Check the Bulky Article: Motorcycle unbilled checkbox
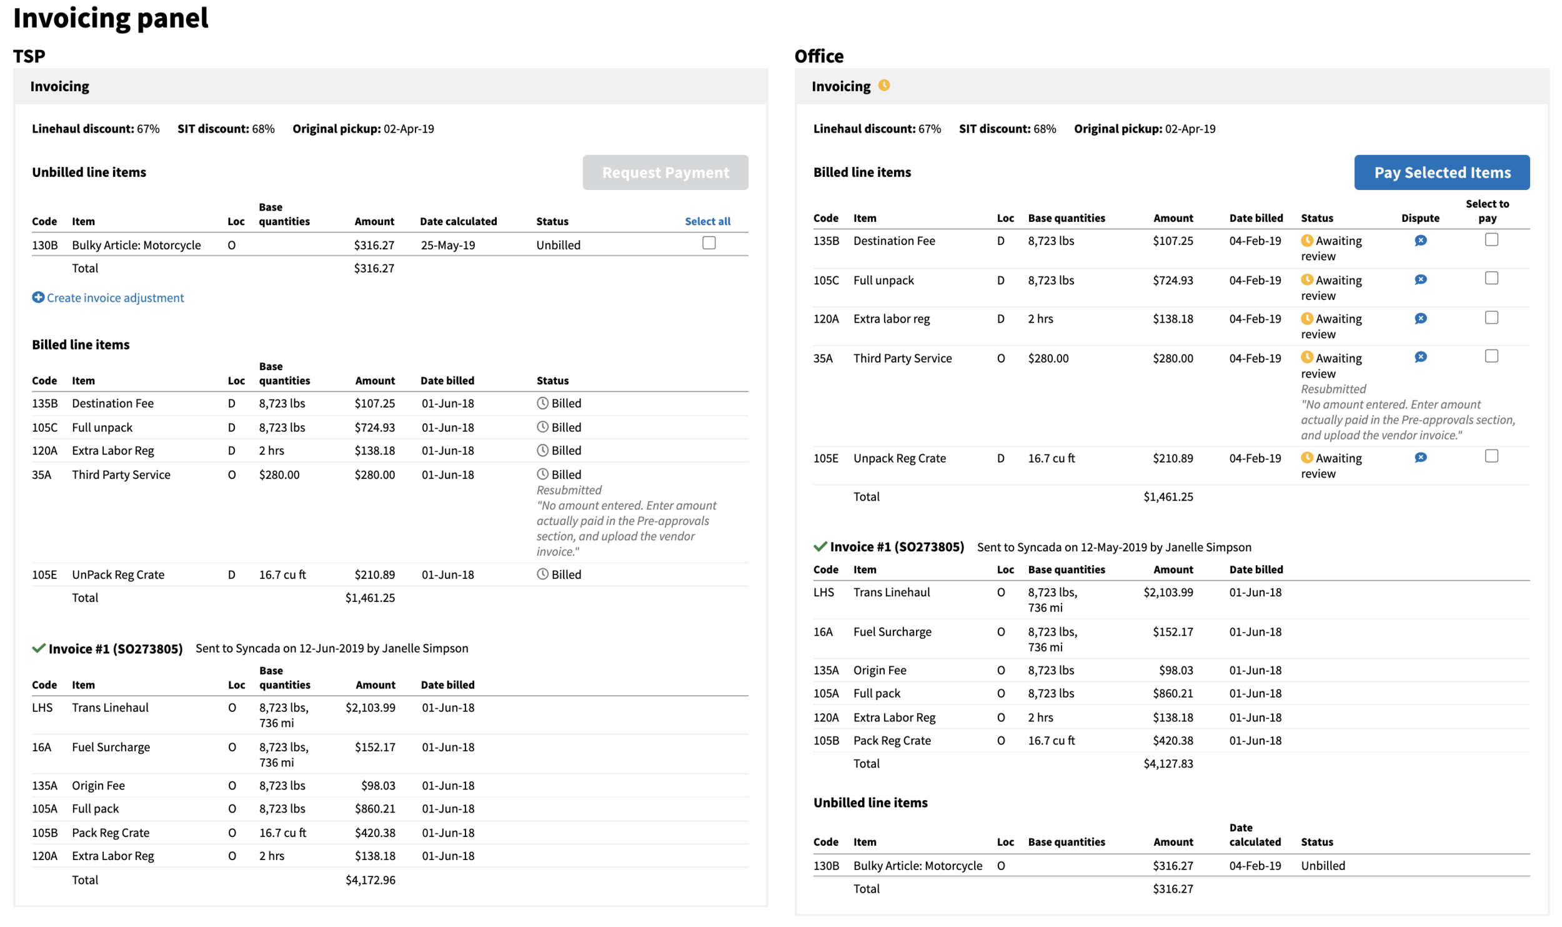Viewport: 1562px width, 927px height. (709, 244)
